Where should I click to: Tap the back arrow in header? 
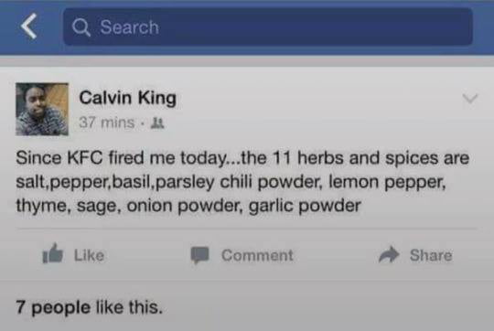click(x=29, y=27)
